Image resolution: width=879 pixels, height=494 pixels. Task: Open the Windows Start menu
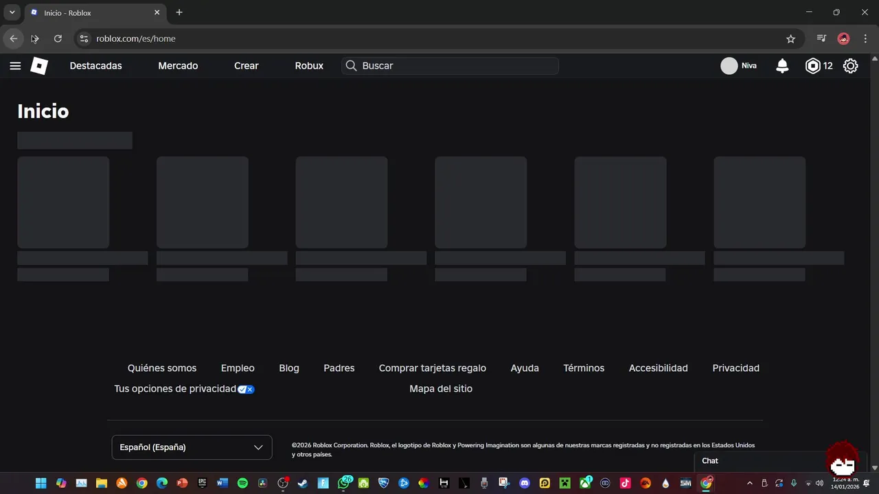click(x=41, y=483)
